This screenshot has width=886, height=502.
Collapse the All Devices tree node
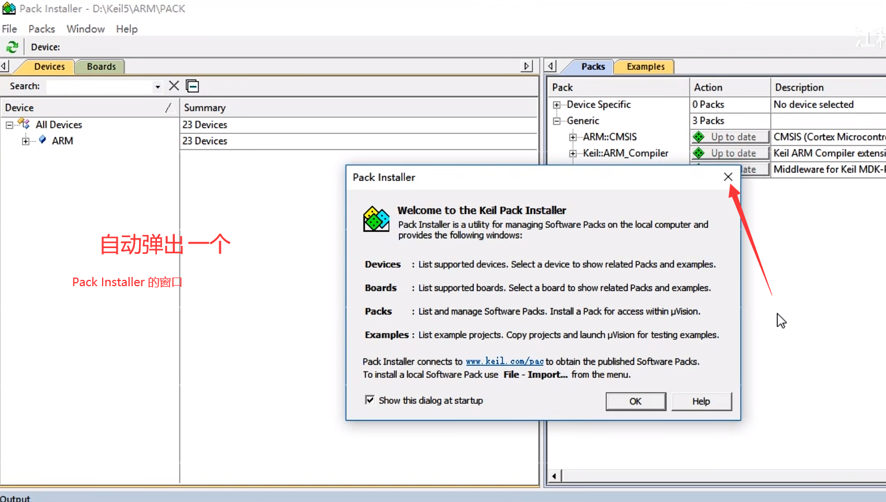click(9, 125)
